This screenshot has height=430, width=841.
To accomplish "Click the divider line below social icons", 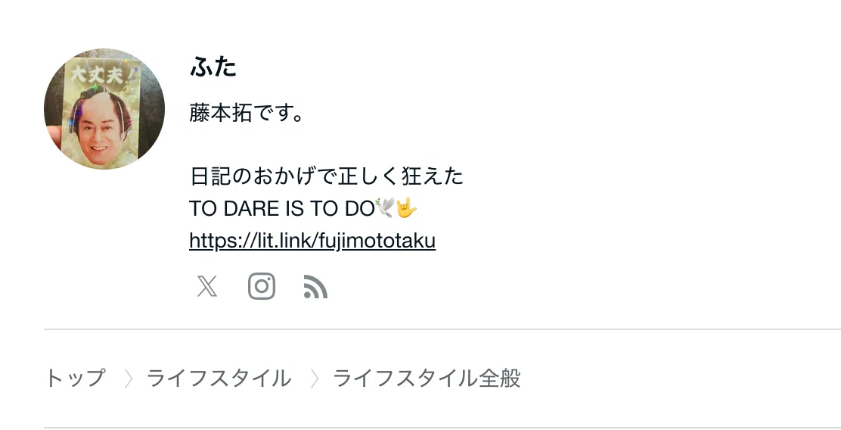I will pos(442,329).
